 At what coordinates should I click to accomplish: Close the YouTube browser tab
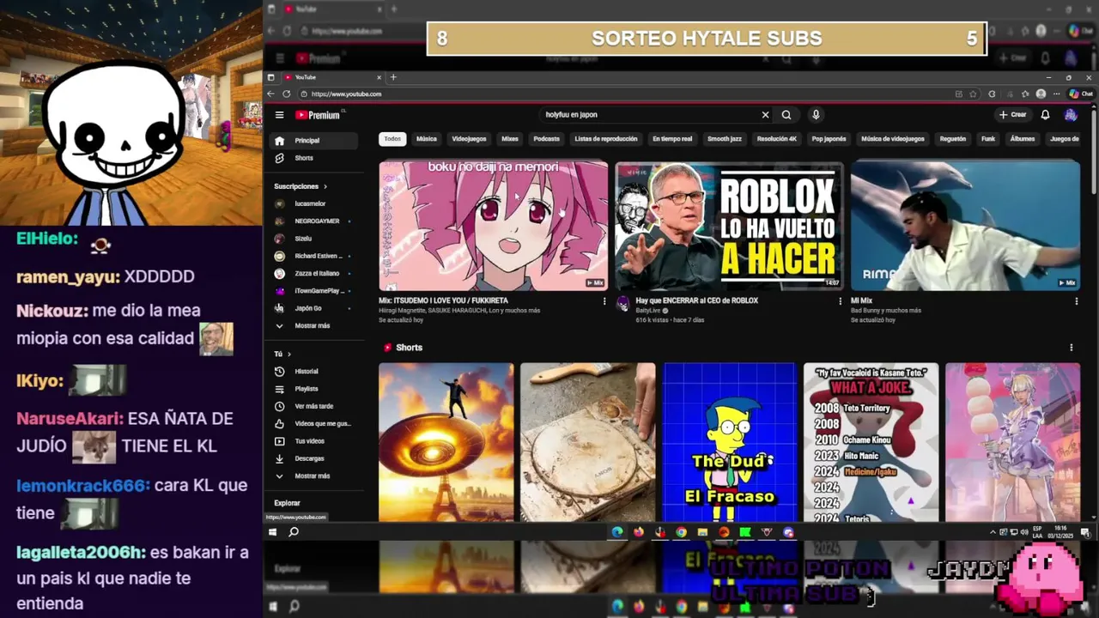[379, 77]
